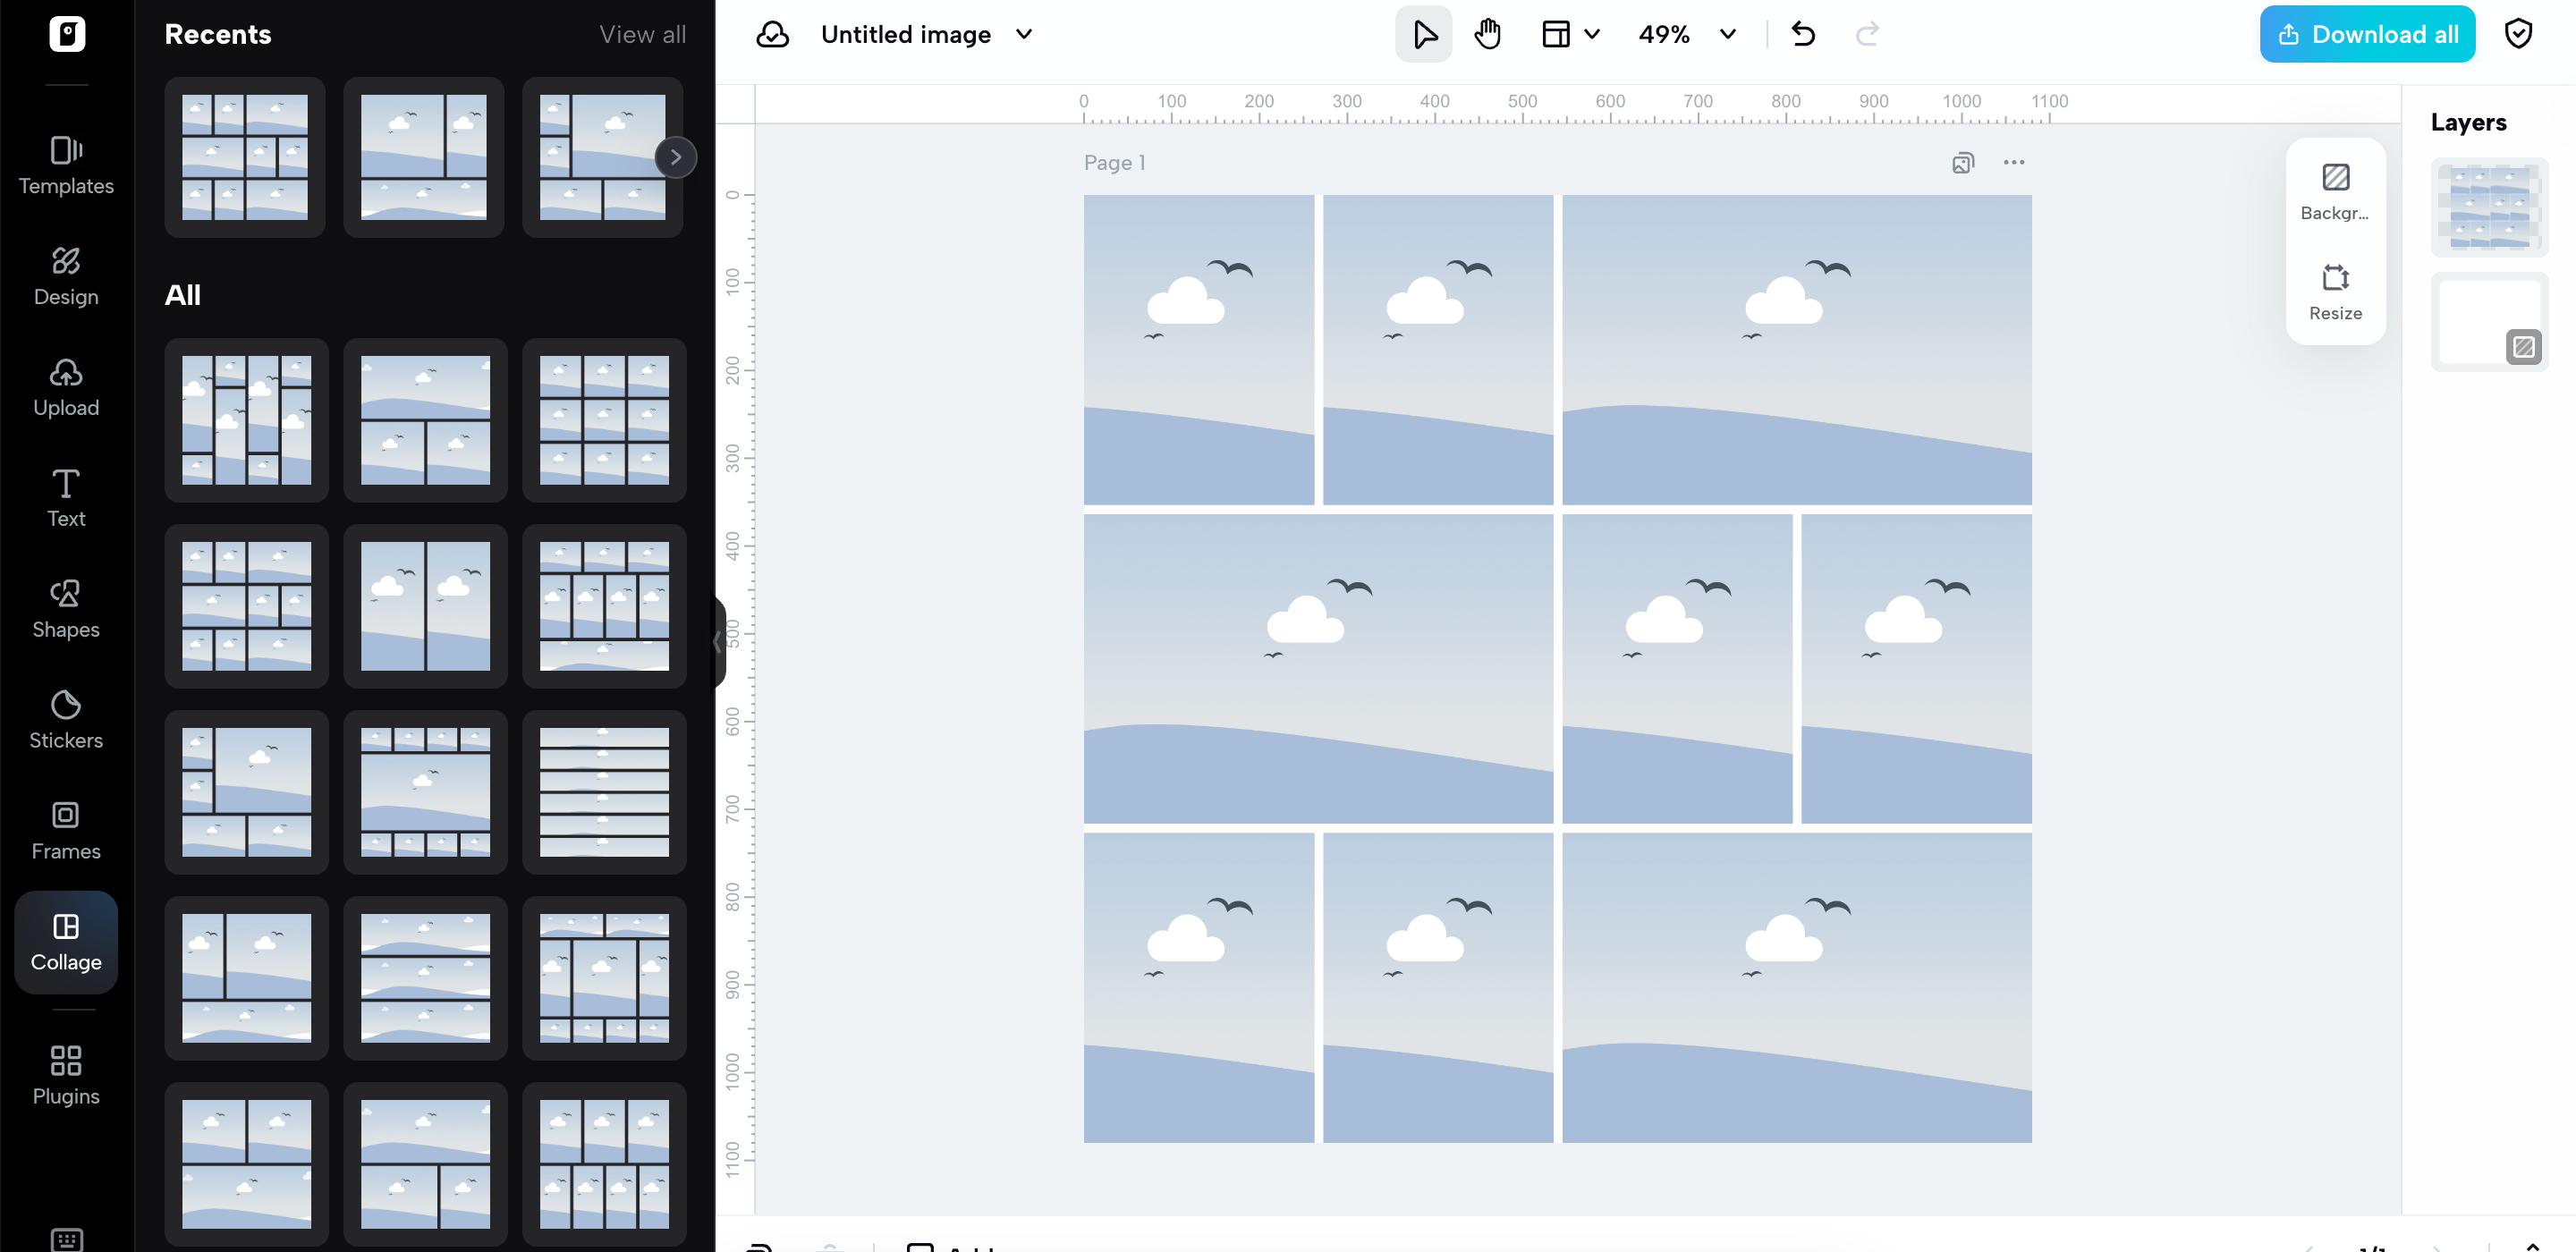
Task: Switch to the Templates panel
Action: 66,165
